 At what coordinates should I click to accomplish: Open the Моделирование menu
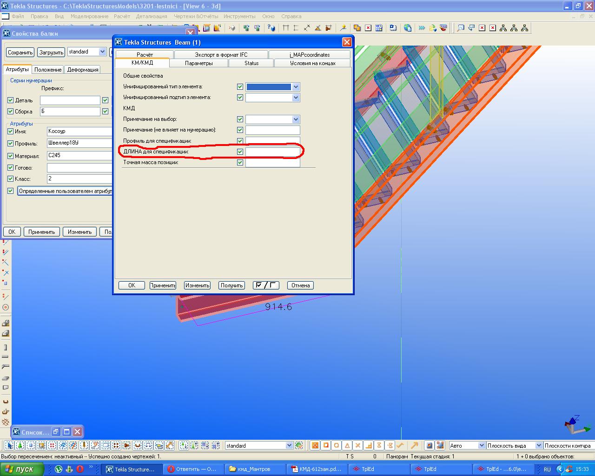pyautogui.click(x=89, y=16)
